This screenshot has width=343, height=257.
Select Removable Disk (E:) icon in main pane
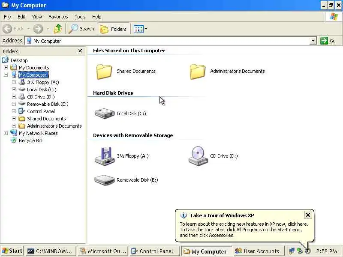click(x=104, y=180)
